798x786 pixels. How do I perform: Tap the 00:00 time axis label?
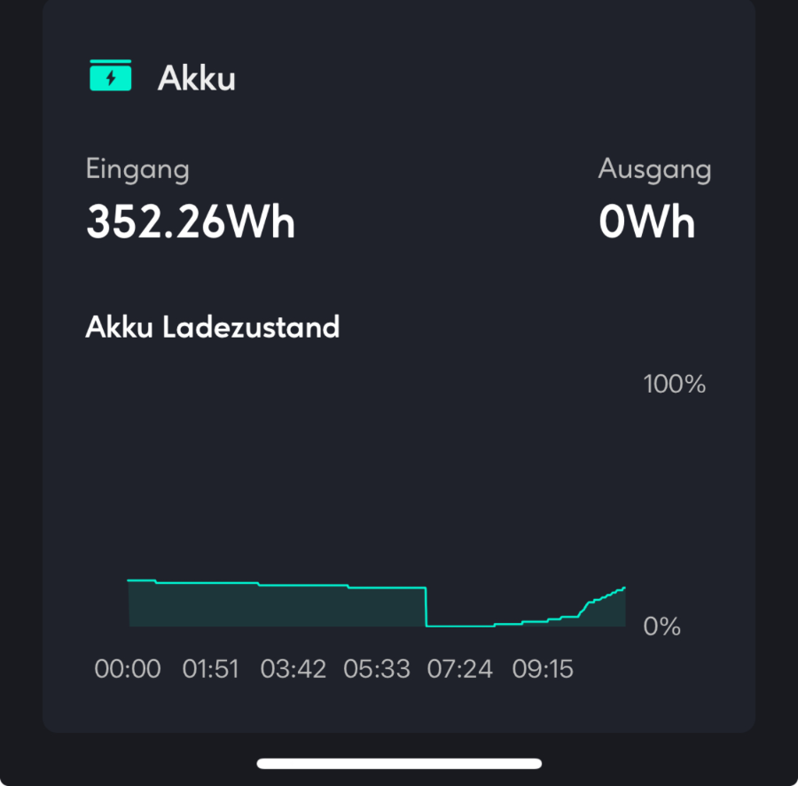pyautogui.click(x=128, y=668)
